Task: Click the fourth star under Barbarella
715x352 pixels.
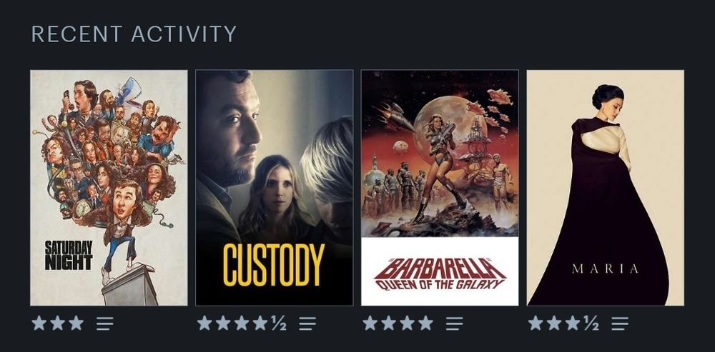Action: pos(425,323)
